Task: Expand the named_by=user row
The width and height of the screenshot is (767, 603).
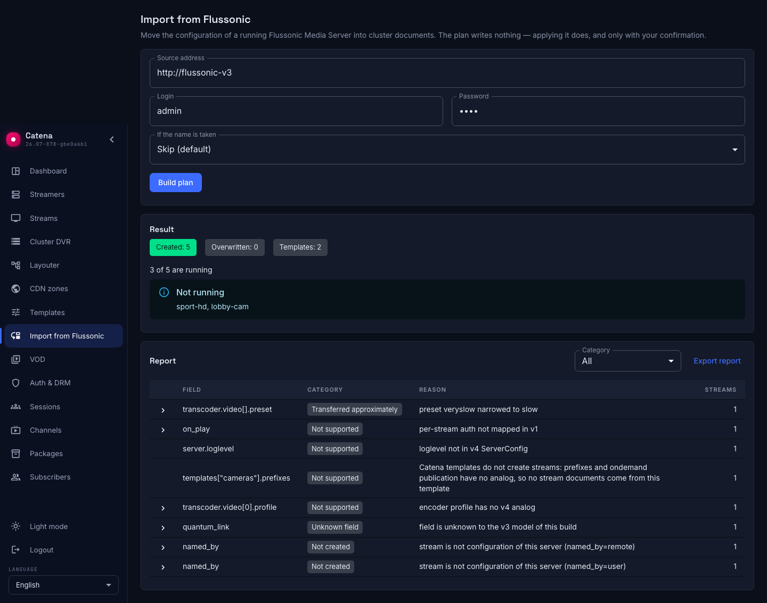Action: click(163, 567)
